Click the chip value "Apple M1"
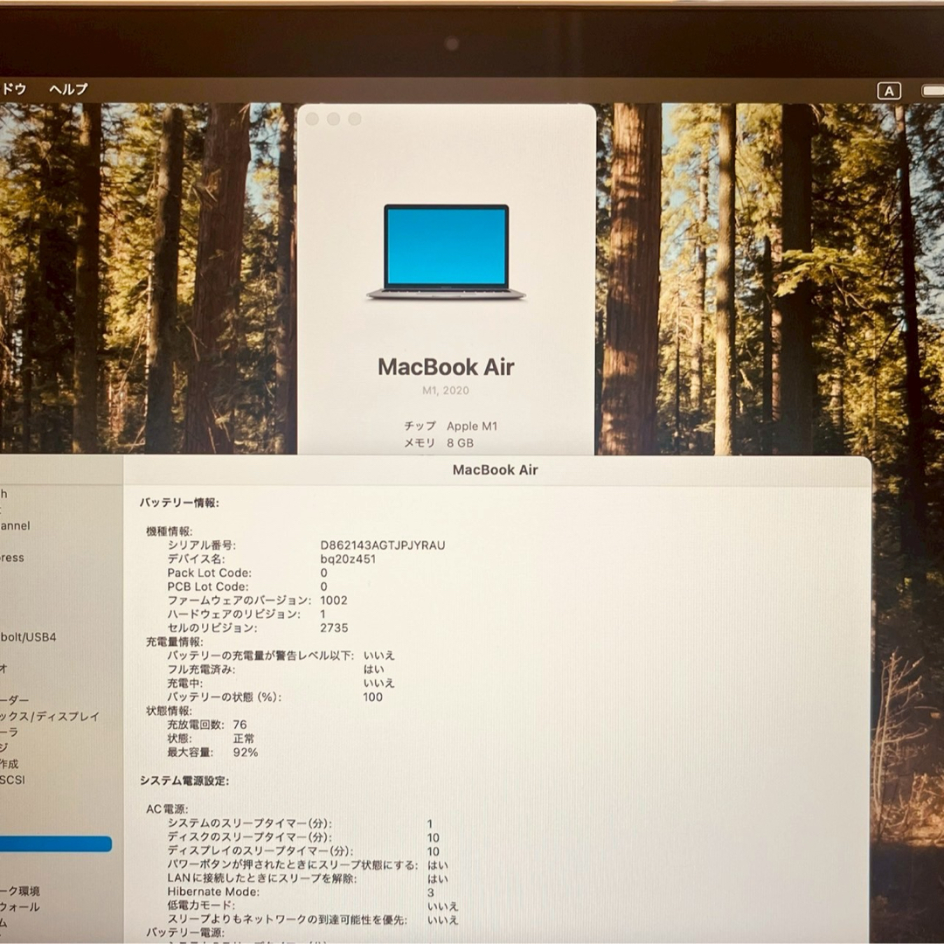This screenshot has height=944, width=944. pos(472,427)
